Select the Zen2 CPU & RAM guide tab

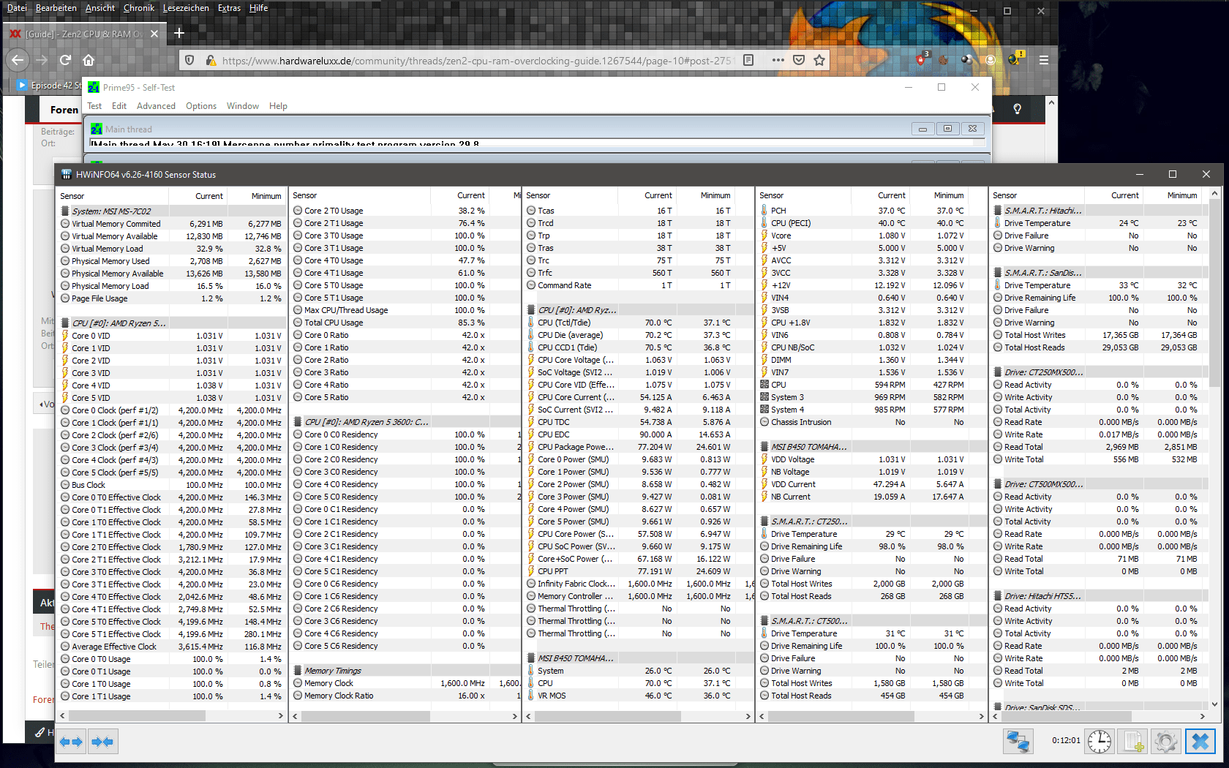83,34
